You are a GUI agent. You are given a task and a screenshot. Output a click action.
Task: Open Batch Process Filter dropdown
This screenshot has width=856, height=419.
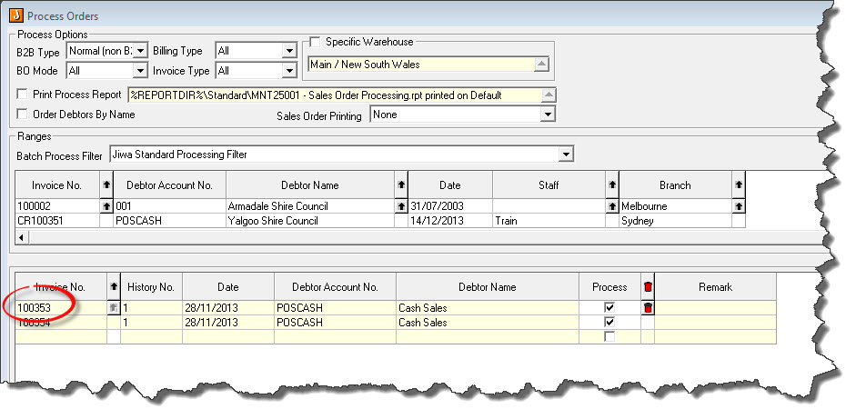pos(567,155)
